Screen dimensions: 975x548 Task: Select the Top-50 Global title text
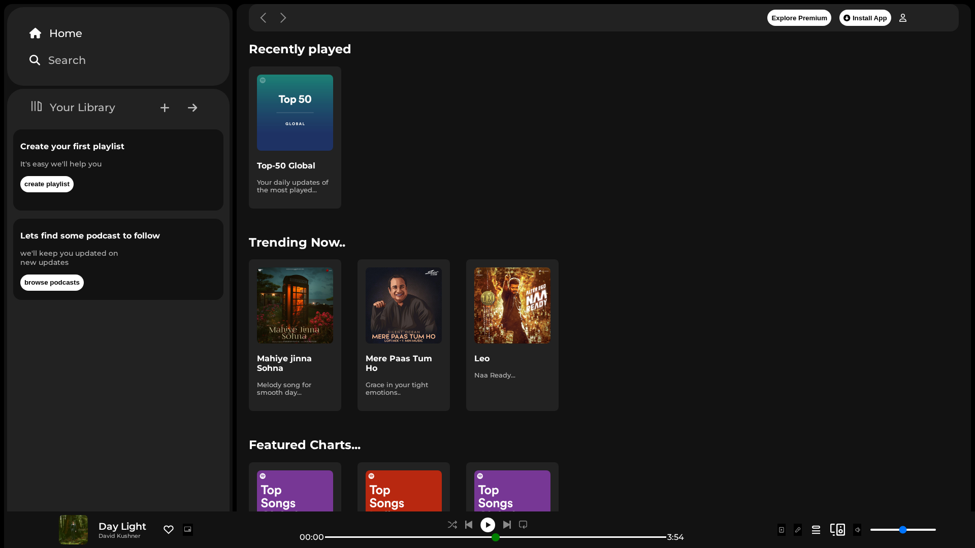point(286,166)
